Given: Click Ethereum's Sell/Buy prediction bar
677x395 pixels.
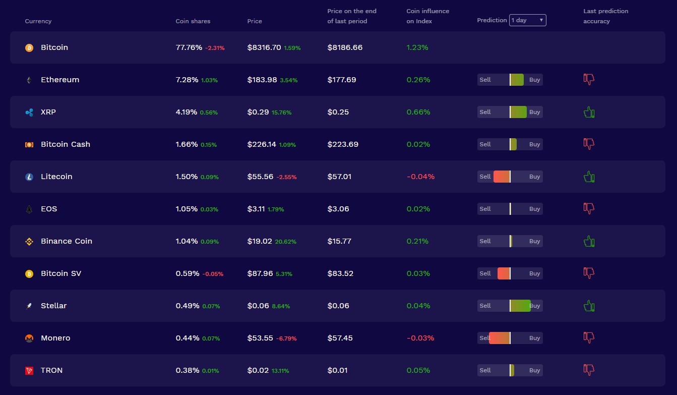Looking at the screenshot, I should (x=510, y=80).
